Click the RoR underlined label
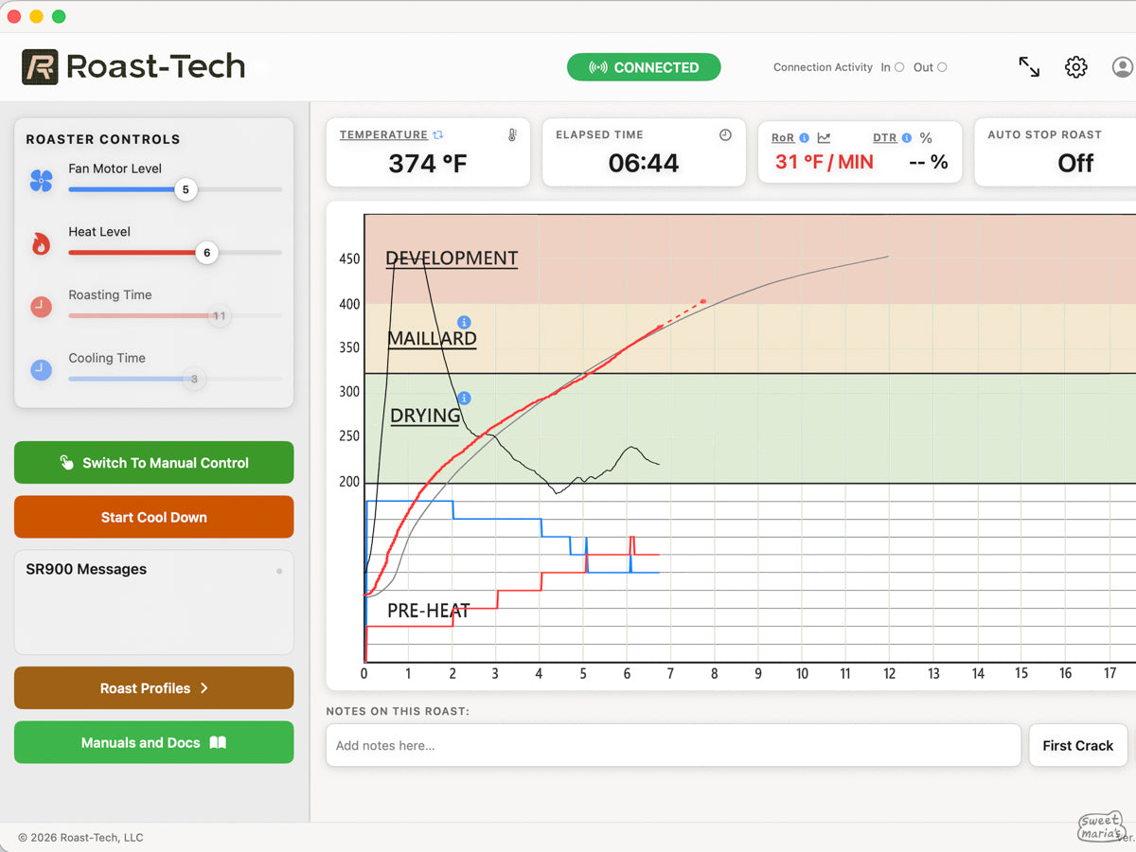 pos(783,138)
